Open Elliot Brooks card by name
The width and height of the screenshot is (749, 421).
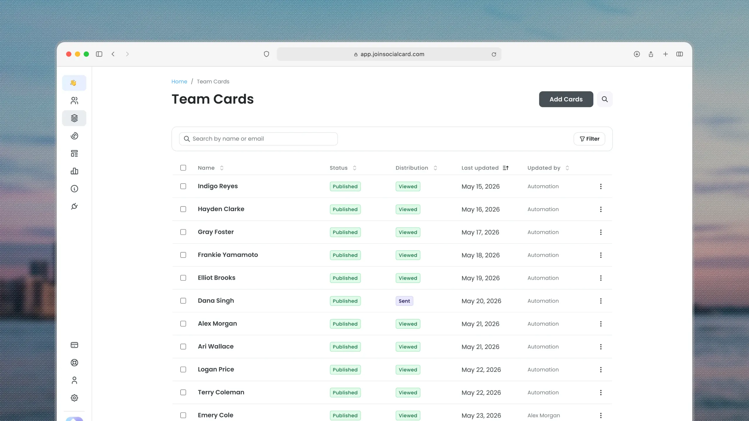(217, 278)
